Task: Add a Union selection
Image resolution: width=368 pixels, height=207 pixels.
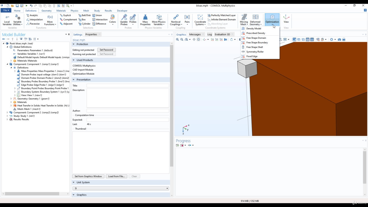Action: [x=97, y=15]
